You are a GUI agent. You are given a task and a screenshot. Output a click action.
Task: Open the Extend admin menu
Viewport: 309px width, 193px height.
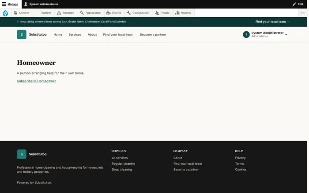click(x=114, y=13)
